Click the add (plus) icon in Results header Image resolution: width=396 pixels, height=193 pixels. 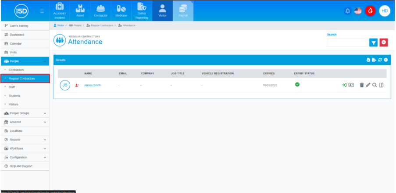click(x=386, y=60)
